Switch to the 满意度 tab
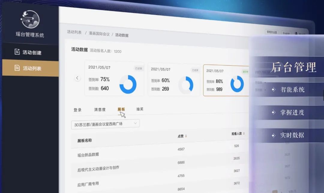 point(100,110)
